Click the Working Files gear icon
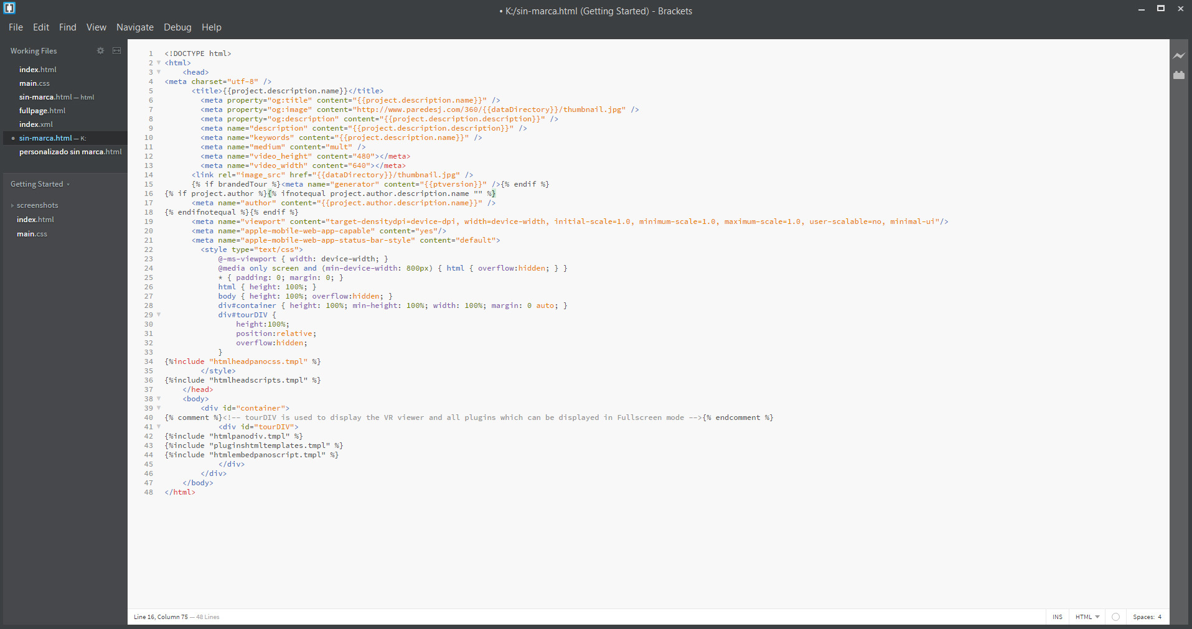 pos(100,51)
